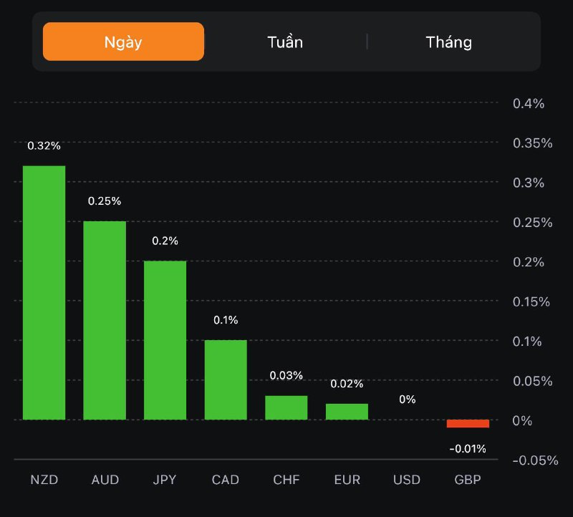Click the CAD currency label

226,480
